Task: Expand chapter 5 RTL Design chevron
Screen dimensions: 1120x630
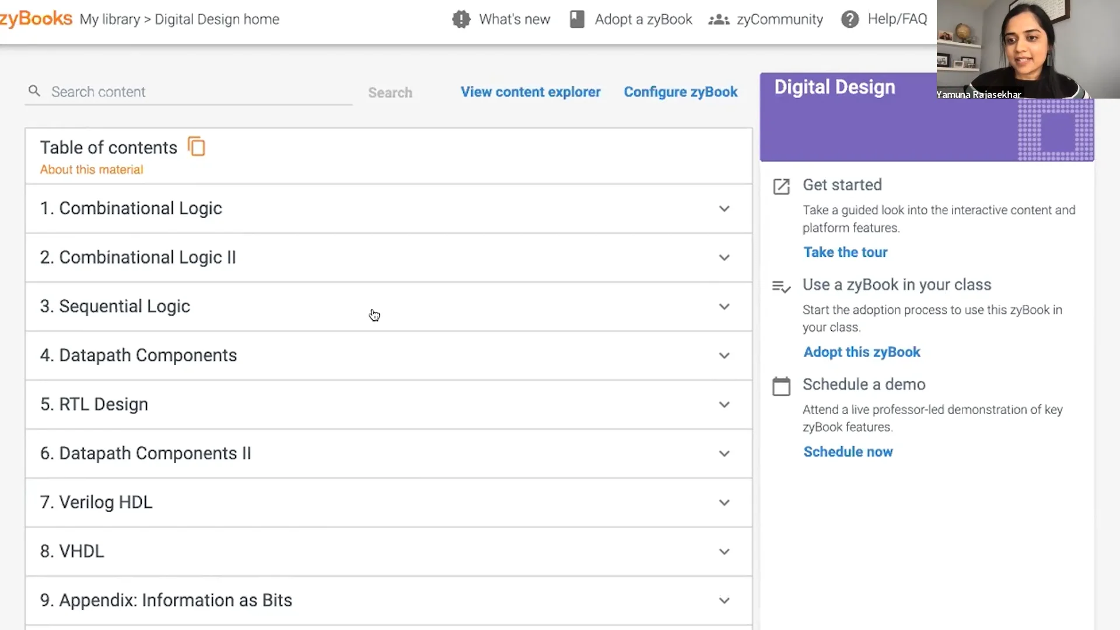Action: 724,405
